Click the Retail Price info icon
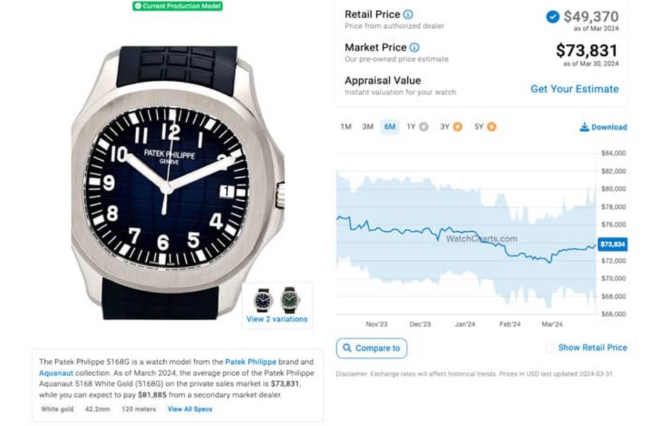The height and width of the screenshot is (426, 658). (408, 15)
